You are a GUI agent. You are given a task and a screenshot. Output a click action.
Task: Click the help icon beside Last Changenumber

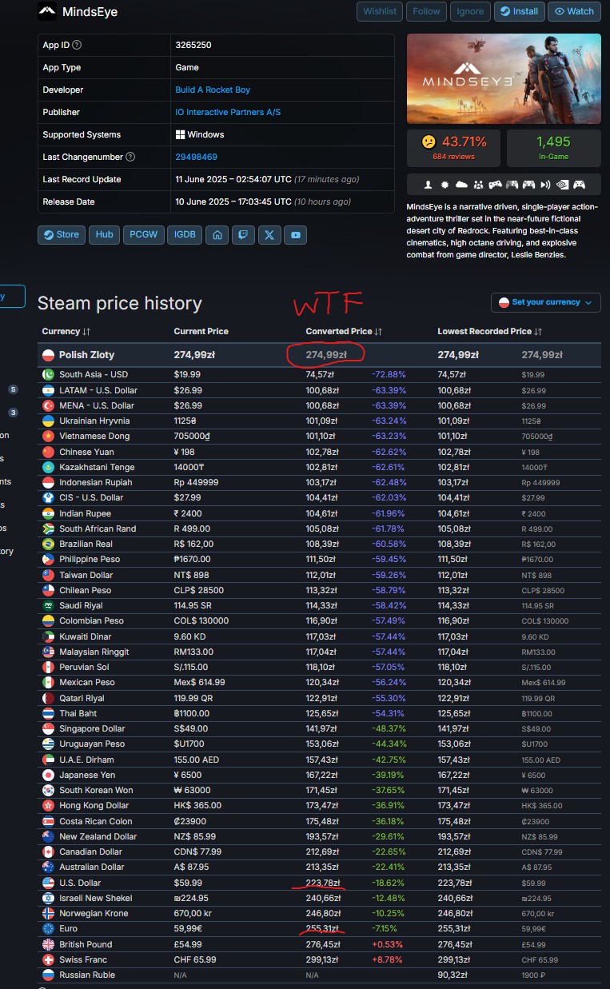pos(130,158)
